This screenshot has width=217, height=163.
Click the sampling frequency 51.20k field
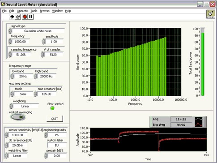click(x=21, y=55)
